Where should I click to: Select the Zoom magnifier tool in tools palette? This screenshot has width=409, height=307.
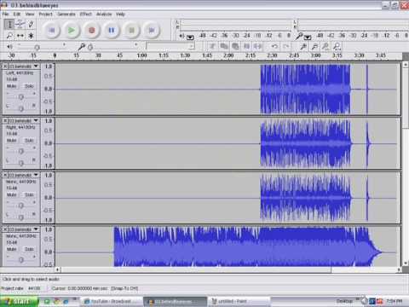click(9, 36)
